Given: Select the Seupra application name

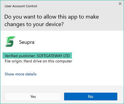Looking at the screenshot, I should pos(27,42).
